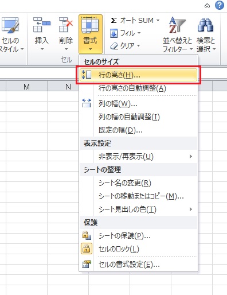Expand the セルのスタイル dropdown arrow
Image resolution: width=227 pixels, height=295 pixels.
point(22,49)
